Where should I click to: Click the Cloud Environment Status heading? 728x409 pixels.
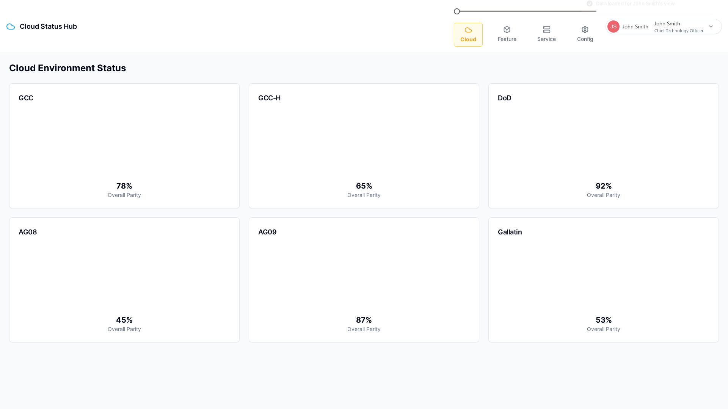pyautogui.click(x=67, y=68)
